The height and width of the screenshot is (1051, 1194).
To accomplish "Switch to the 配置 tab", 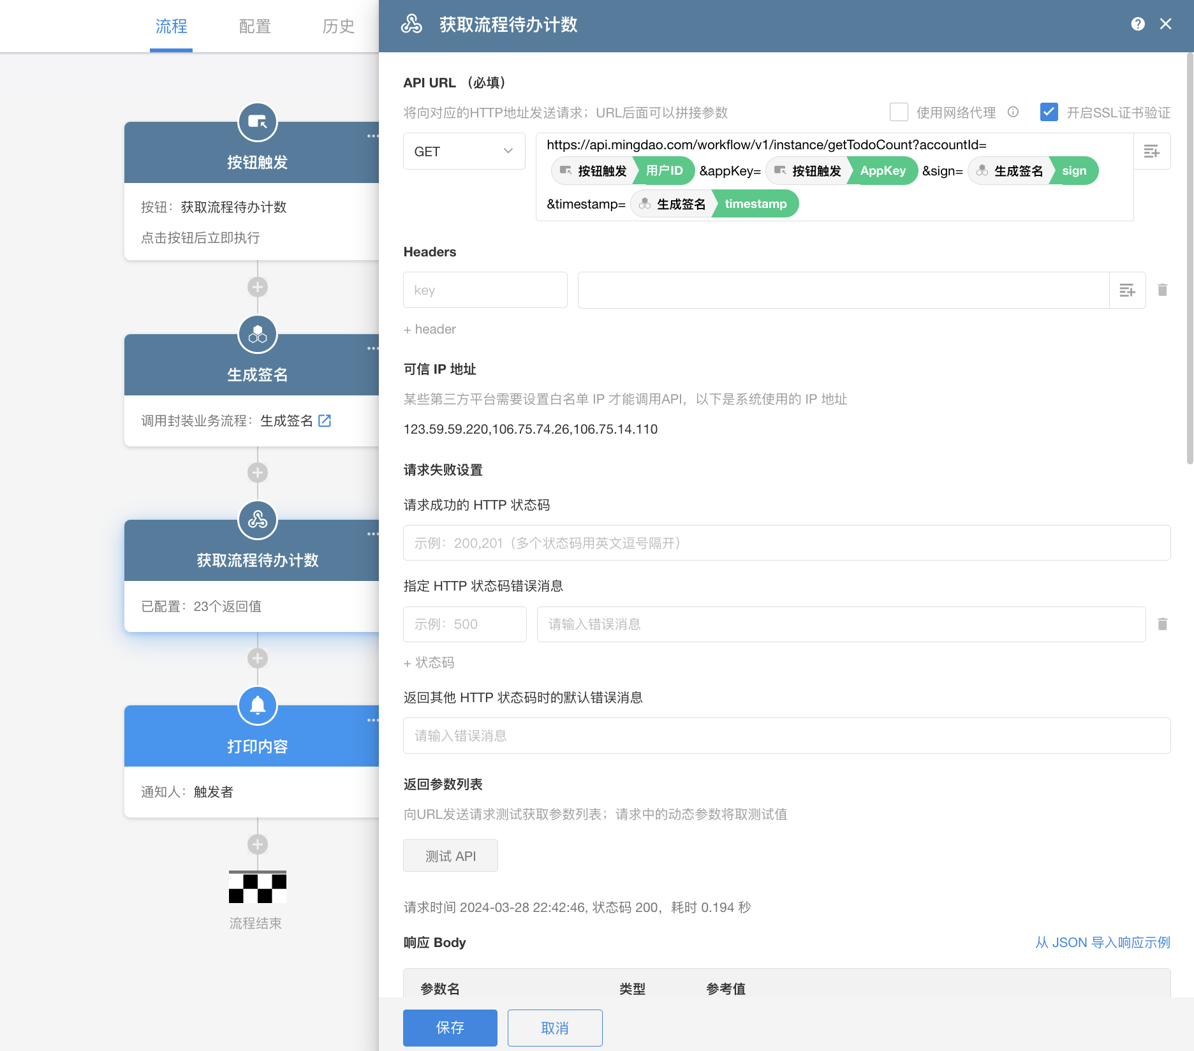I will [x=255, y=26].
